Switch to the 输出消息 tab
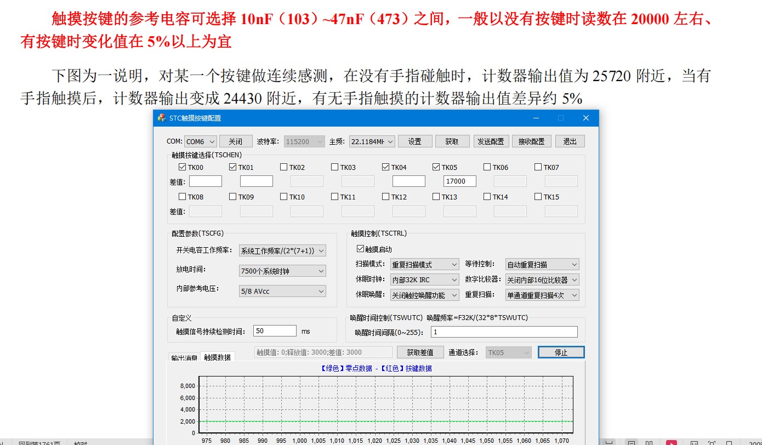762x445 pixels. click(x=184, y=358)
